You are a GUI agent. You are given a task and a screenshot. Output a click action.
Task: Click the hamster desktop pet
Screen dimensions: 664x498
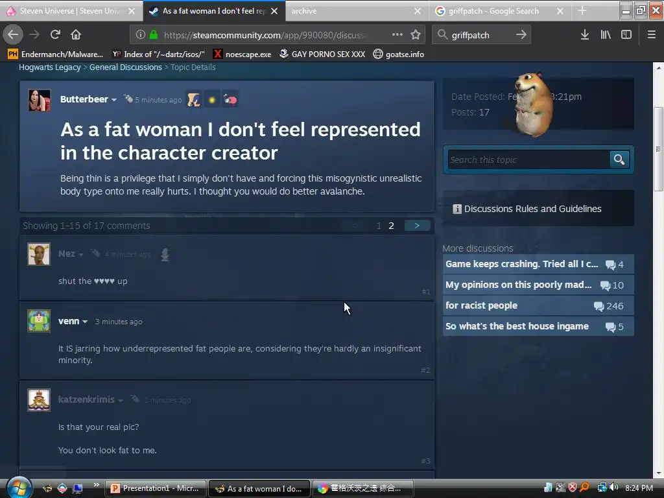pyautogui.click(x=533, y=104)
